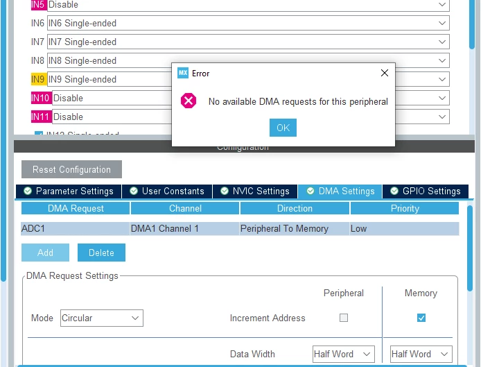Click Reset Configuration button
The image size is (490, 367).
71,169
